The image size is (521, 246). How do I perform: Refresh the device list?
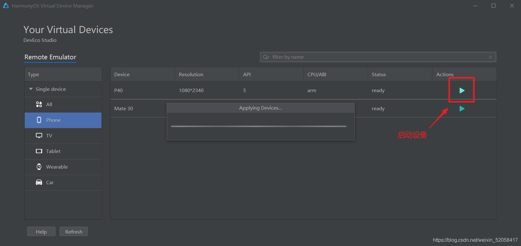pos(74,232)
